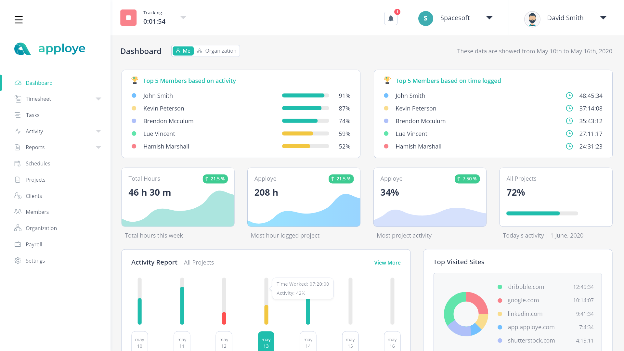The width and height of the screenshot is (624, 351).
Task: Open David Smith user profile dropdown
Action: [603, 18]
